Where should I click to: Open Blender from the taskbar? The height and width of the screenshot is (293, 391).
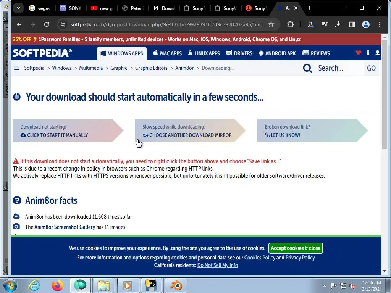pyautogui.click(x=176, y=285)
